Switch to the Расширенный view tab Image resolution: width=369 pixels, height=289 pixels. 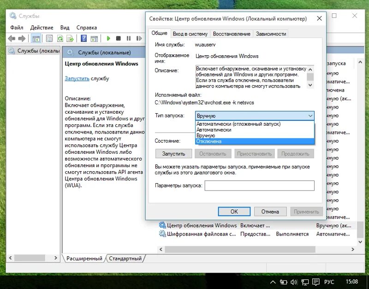tap(84, 259)
